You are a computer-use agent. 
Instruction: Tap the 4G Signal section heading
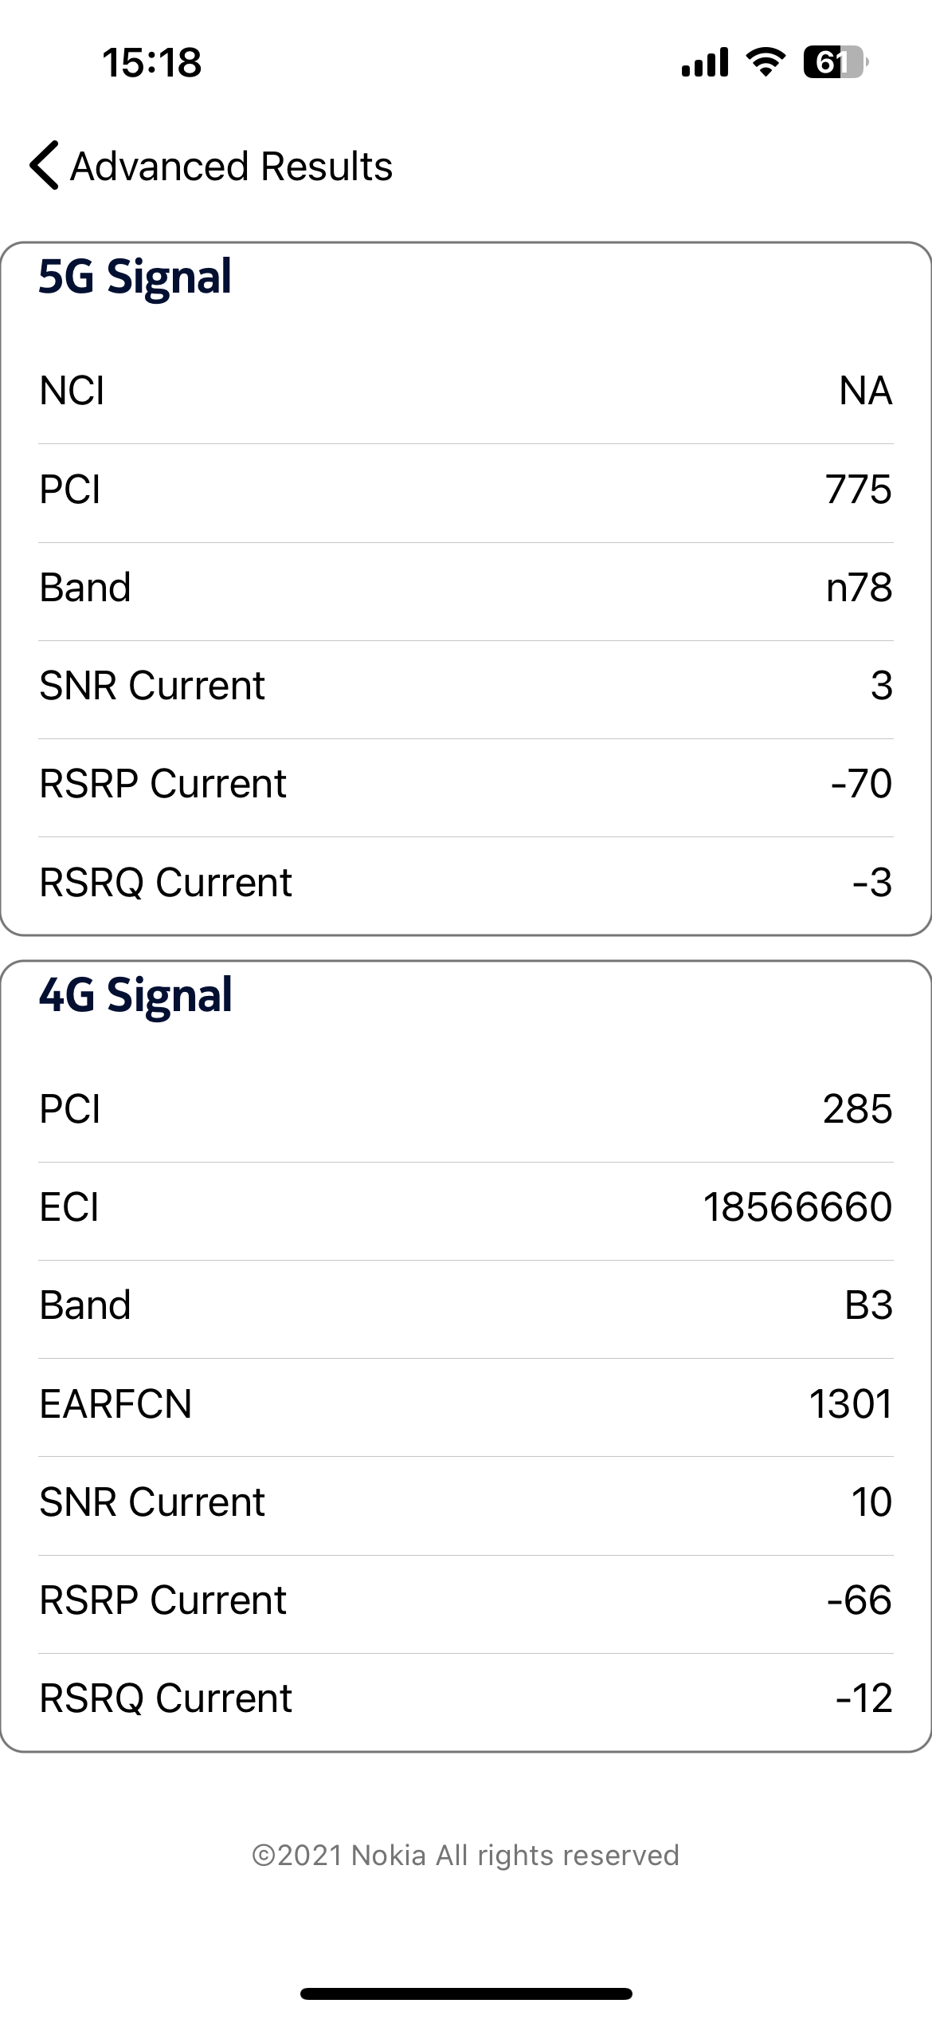[x=135, y=995]
